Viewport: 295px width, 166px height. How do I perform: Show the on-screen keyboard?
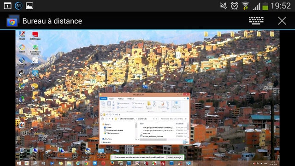(x=256, y=20)
